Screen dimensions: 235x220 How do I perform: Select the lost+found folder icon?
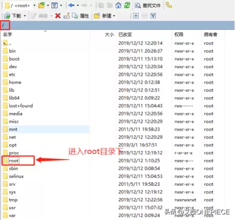5,106
